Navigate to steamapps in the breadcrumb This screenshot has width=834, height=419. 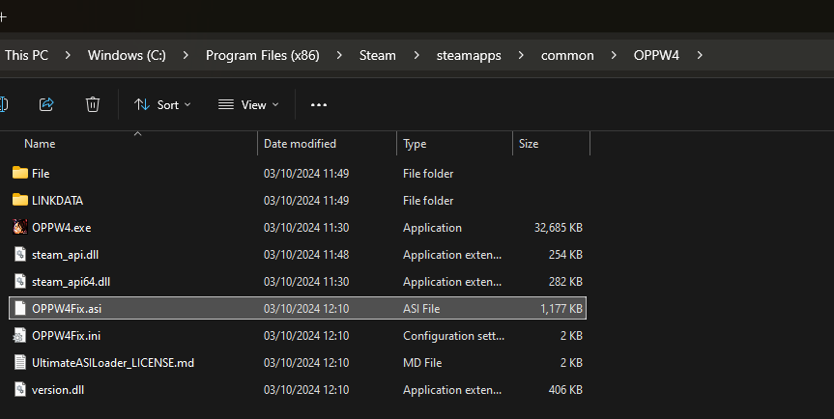click(469, 55)
